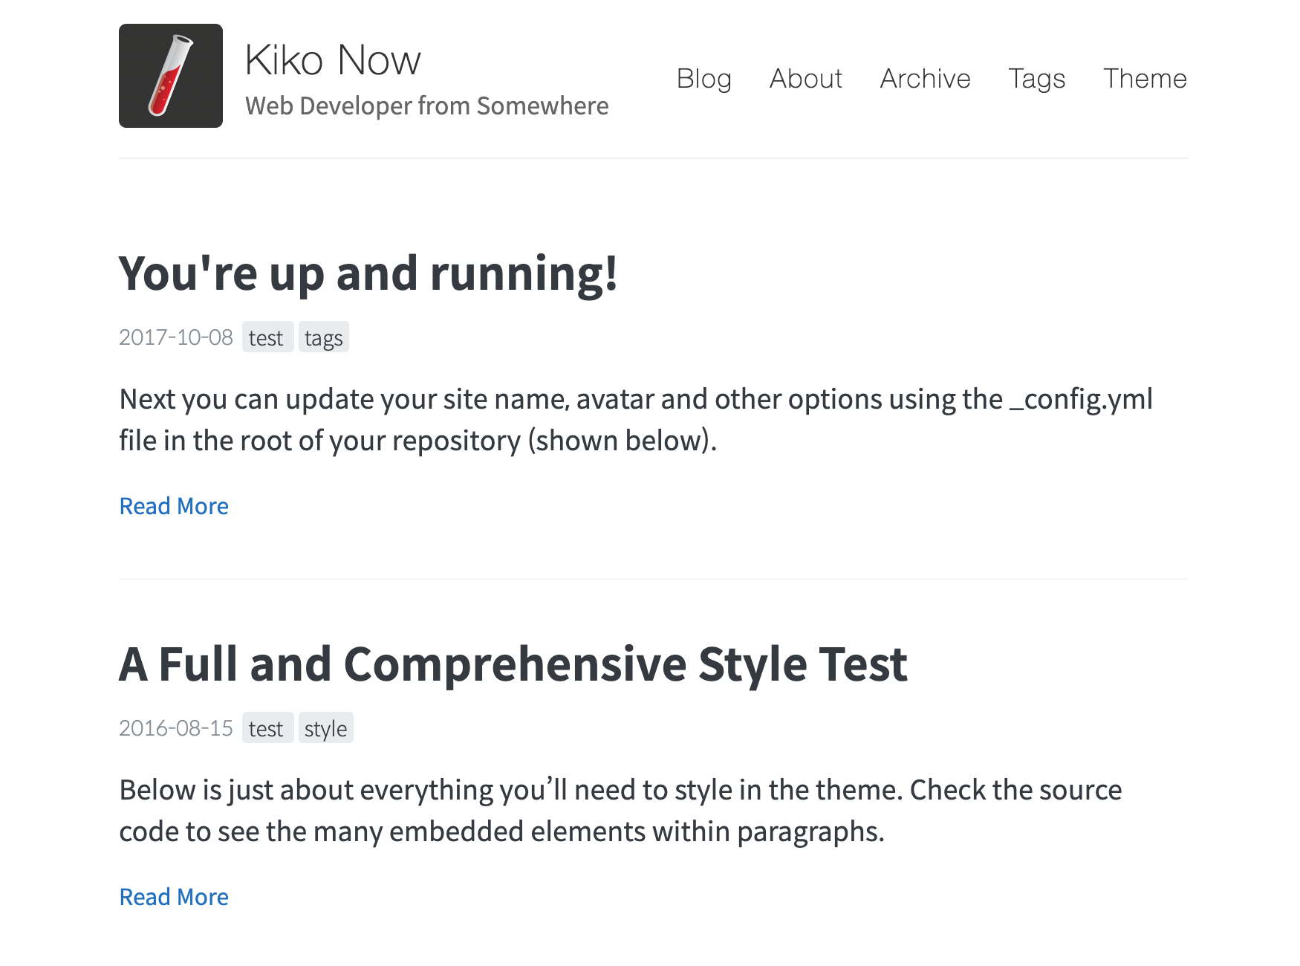Select the "style" tag badge
The height and width of the screenshot is (966, 1300).
pos(325,729)
